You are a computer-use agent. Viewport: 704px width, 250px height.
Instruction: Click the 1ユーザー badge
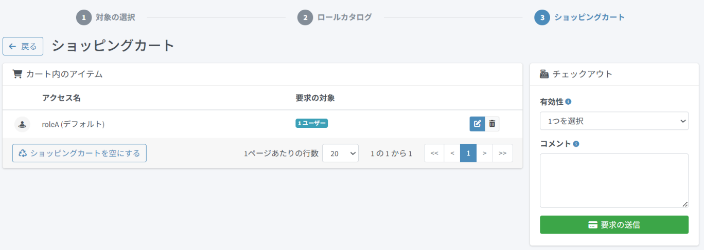[311, 123]
